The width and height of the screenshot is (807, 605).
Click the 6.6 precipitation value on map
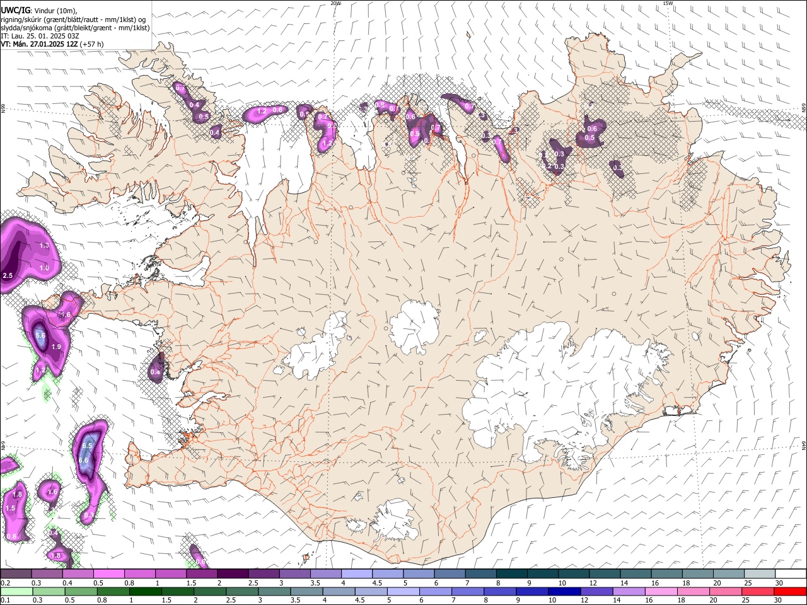click(x=83, y=461)
